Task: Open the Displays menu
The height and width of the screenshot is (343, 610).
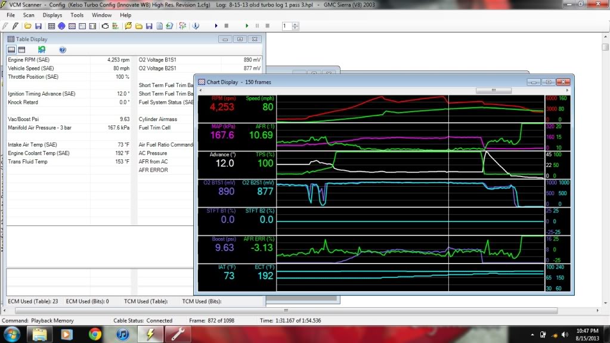Action: click(52, 15)
